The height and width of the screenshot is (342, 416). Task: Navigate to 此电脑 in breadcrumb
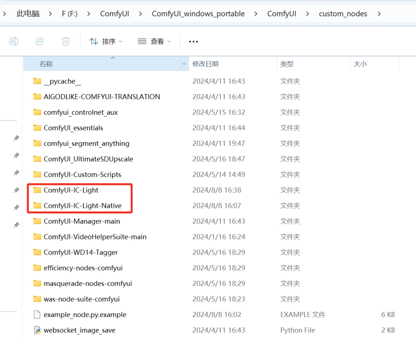(x=28, y=13)
